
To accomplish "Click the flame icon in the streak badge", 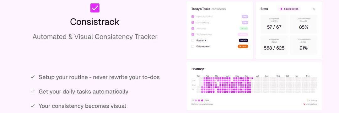I will (x=281, y=9).
